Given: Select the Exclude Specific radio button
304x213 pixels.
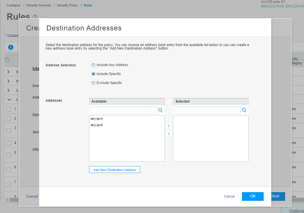Looking at the screenshot, I should click(93, 83).
